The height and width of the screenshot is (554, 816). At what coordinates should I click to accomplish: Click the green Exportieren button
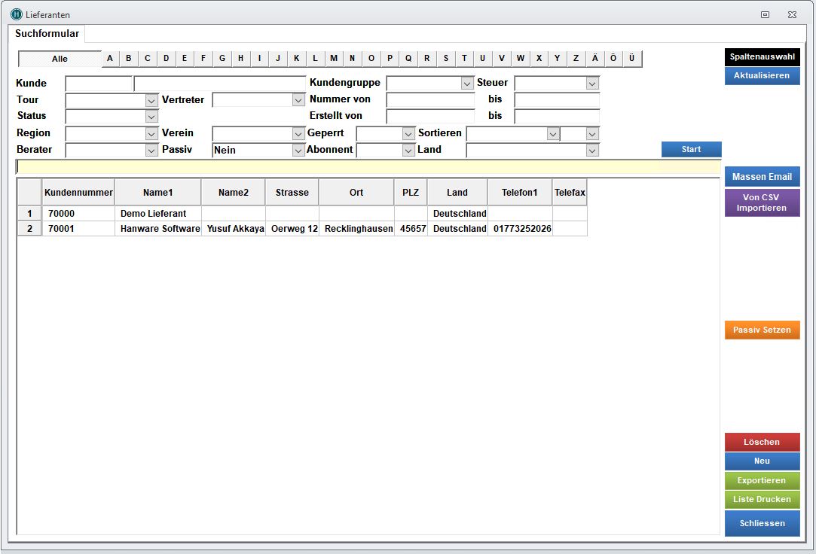[x=762, y=480]
